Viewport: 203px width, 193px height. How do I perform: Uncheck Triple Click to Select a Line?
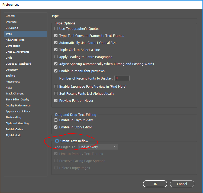pos(56,50)
